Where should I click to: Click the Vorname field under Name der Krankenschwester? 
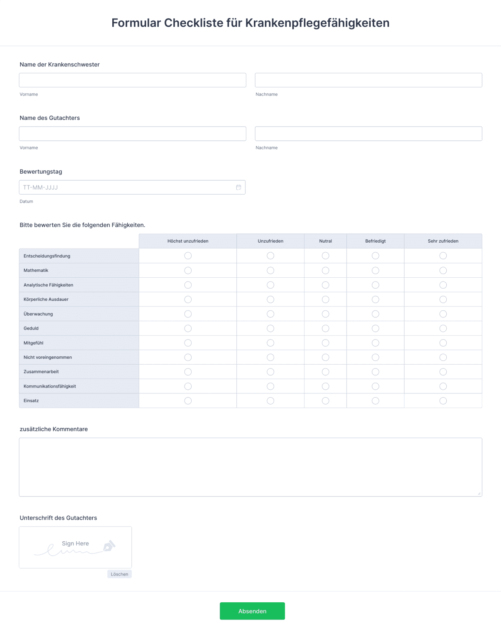coord(132,80)
